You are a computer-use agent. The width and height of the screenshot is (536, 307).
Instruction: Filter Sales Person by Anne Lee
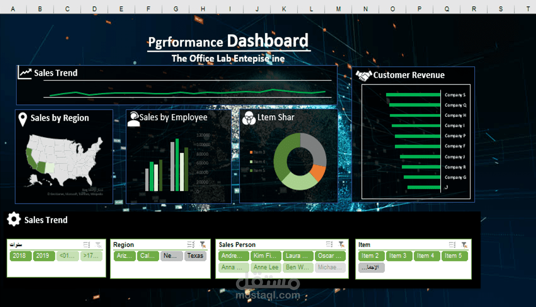tap(266, 267)
